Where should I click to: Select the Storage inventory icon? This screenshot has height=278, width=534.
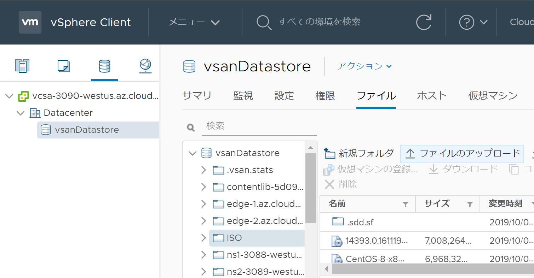click(104, 66)
